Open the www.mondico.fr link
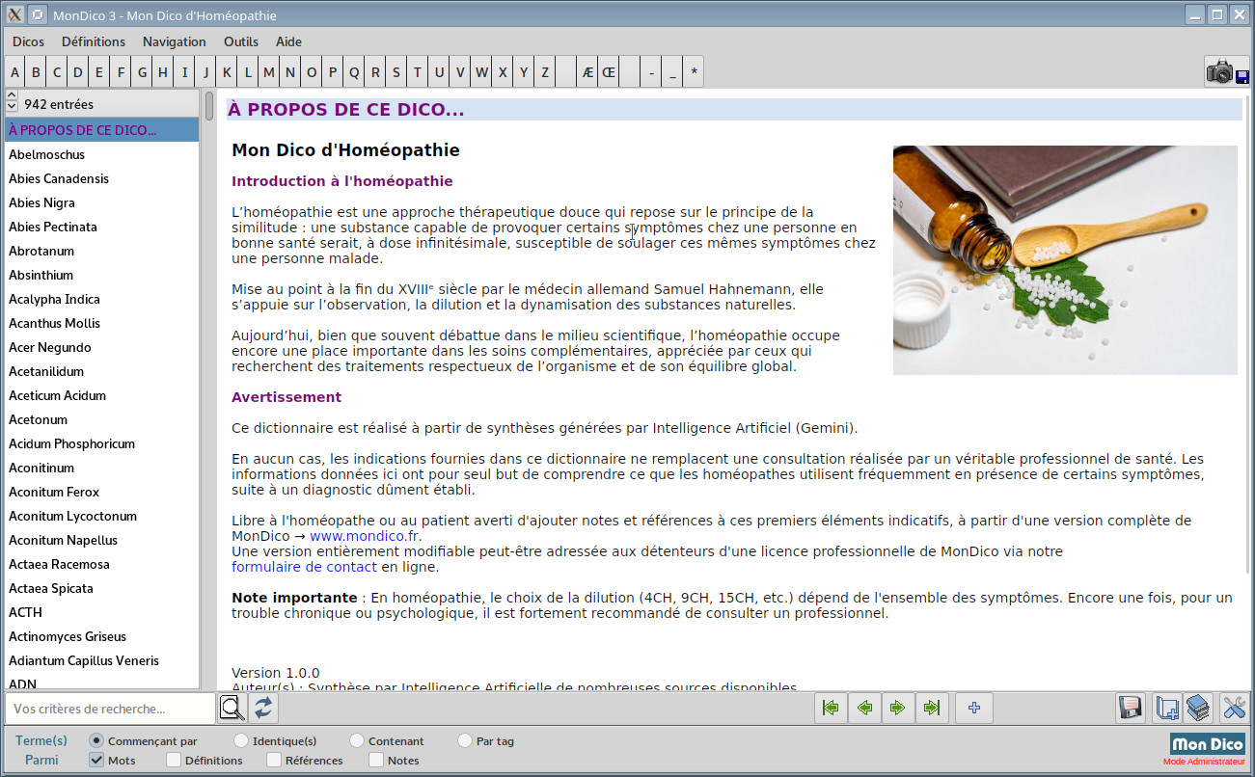 (365, 537)
